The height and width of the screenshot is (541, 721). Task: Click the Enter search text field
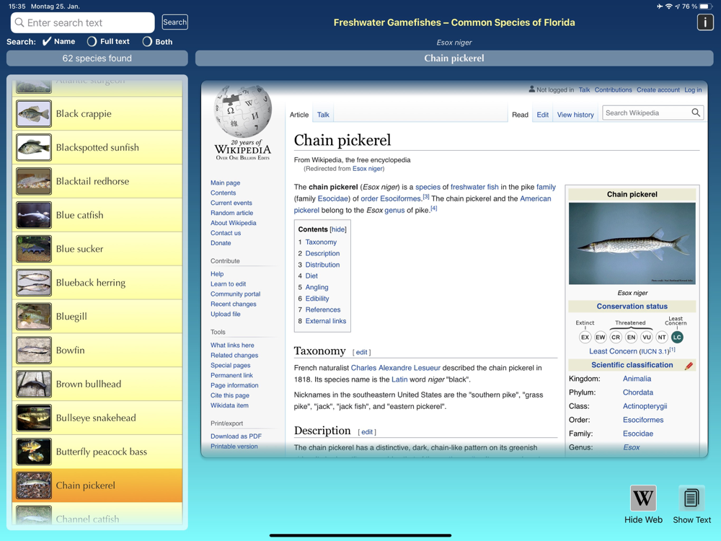(x=83, y=22)
